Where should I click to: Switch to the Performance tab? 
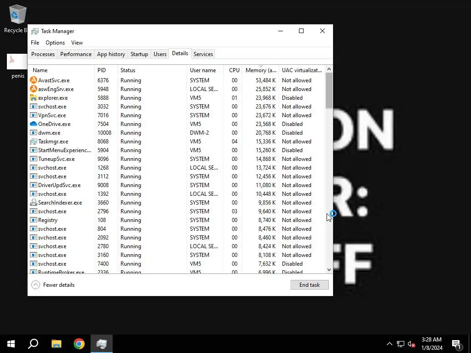[76, 54]
